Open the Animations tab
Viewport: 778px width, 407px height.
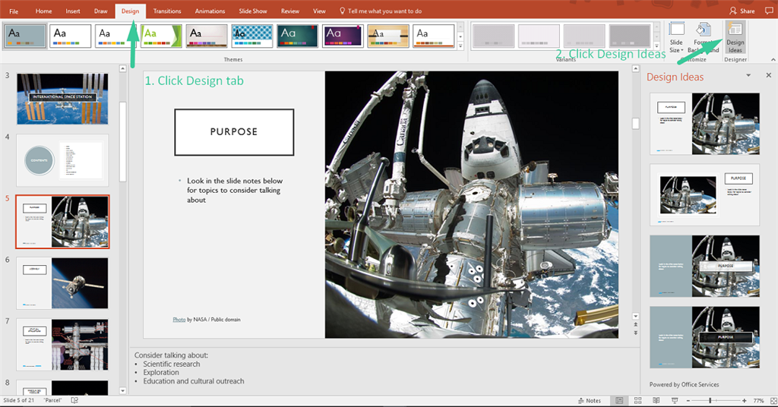pos(210,11)
